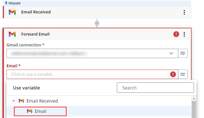Click the Gmail icon beside Email Received group
This screenshot has width=204, height=118.
click(x=21, y=101)
